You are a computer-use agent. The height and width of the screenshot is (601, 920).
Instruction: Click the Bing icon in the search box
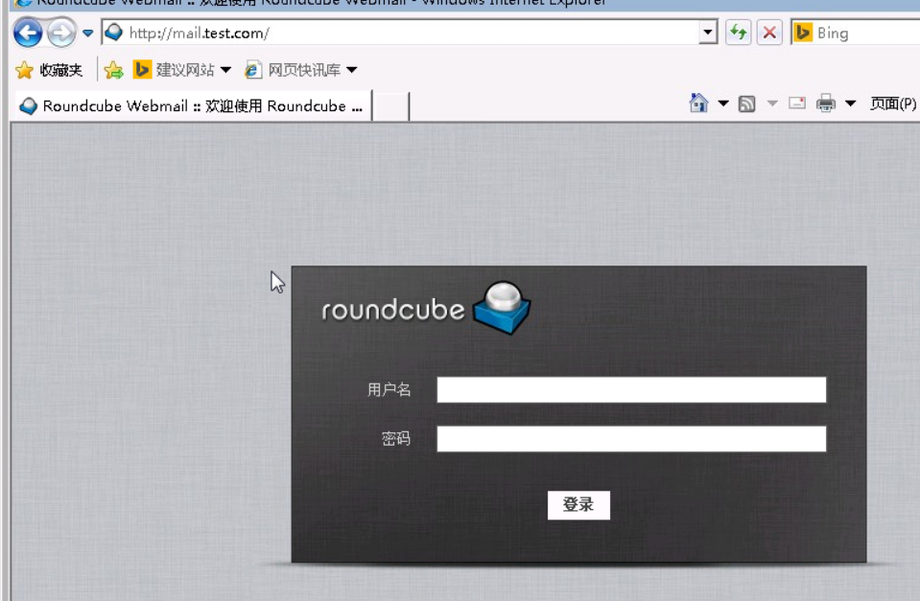802,33
